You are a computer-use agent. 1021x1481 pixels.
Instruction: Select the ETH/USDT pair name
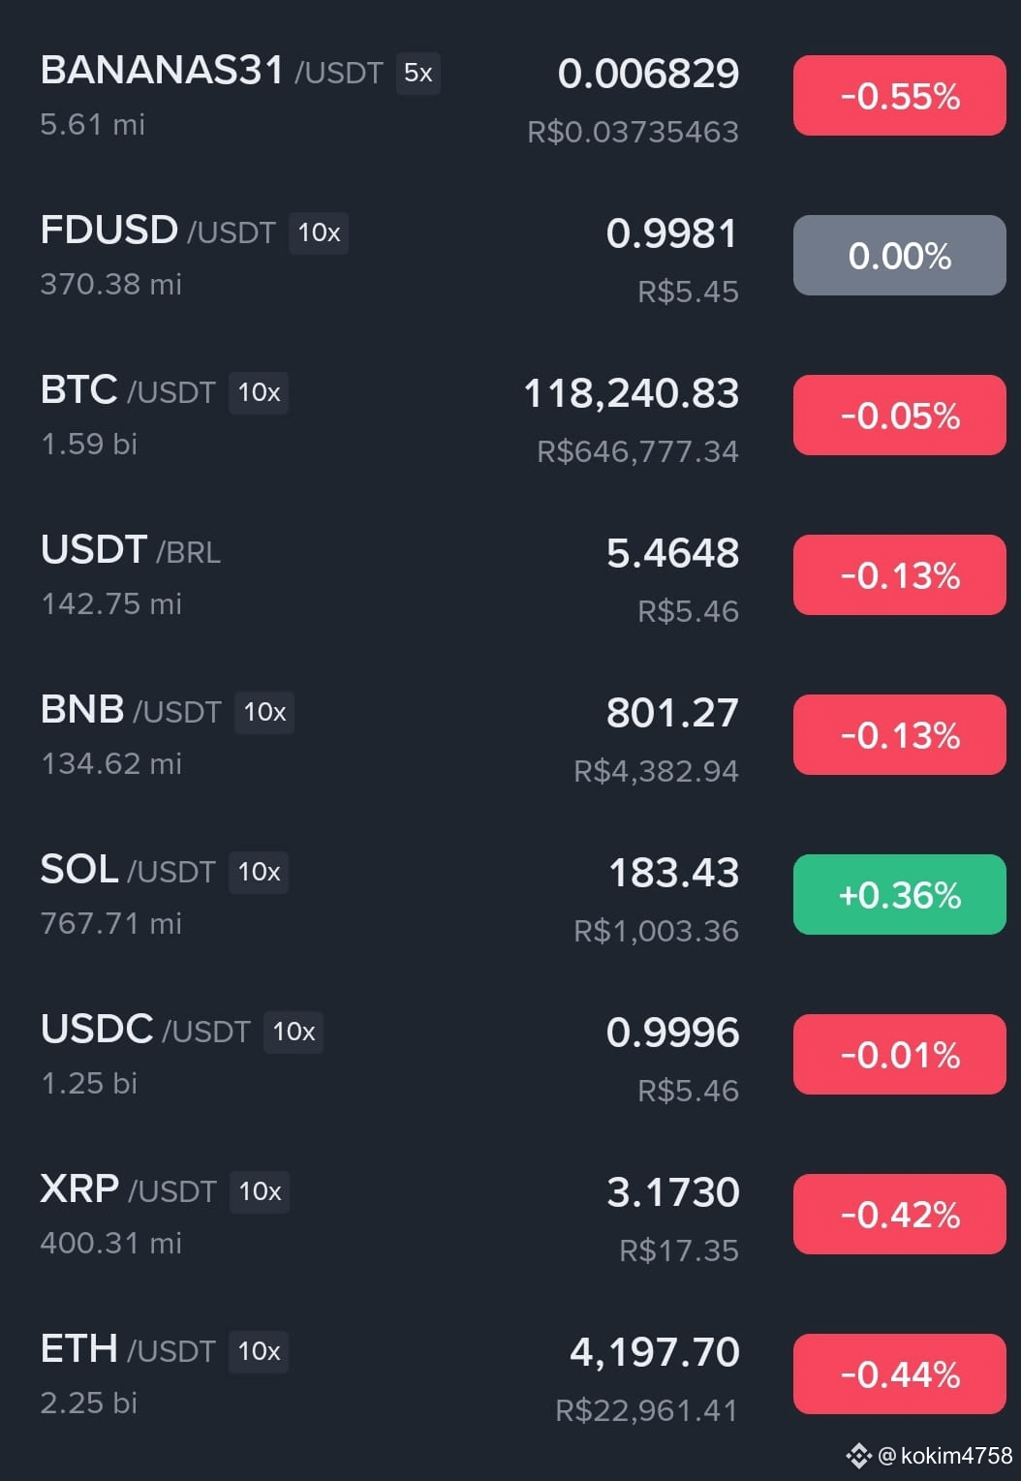(128, 1349)
